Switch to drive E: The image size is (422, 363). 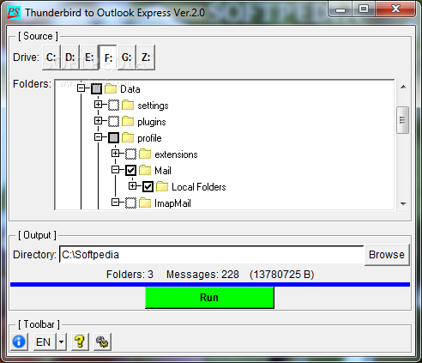tap(89, 57)
